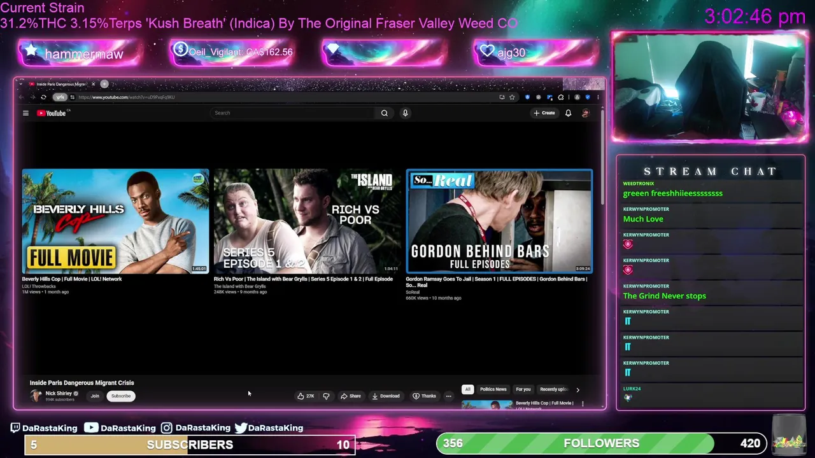Go to the YouTube home logo

53,113
